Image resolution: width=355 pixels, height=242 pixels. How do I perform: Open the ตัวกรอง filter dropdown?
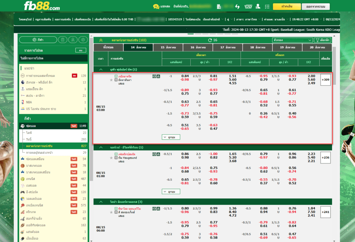(x=293, y=40)
